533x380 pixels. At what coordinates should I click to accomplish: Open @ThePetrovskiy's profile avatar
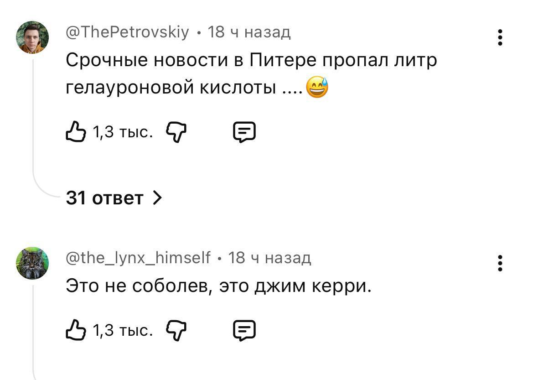[x=32, y=37]
